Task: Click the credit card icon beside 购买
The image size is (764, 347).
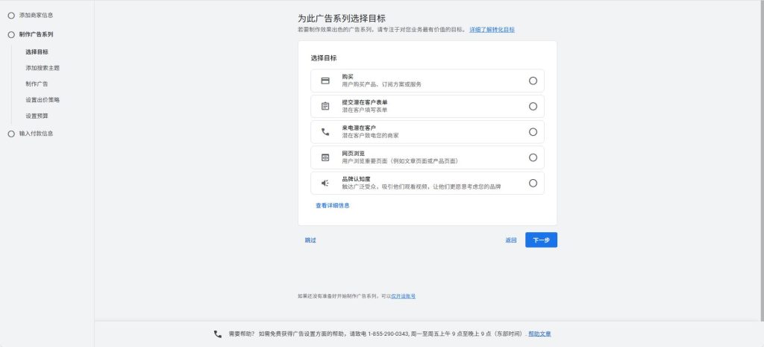Action: (325, 81)
